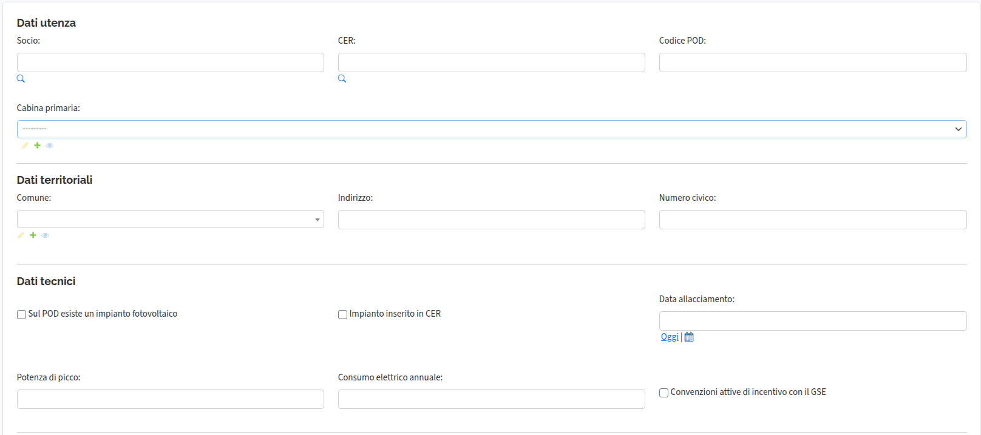Click the 'Dati utenza' section heading
This screenshot has width=981, height=435.
point(46,23)
